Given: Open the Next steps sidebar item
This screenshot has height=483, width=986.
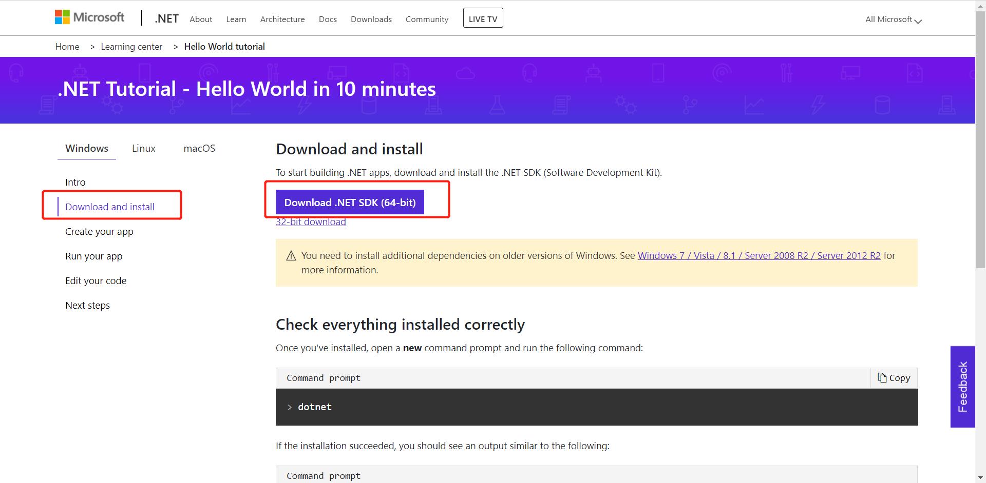Looking at the screenshot, I should coord(88,305).
